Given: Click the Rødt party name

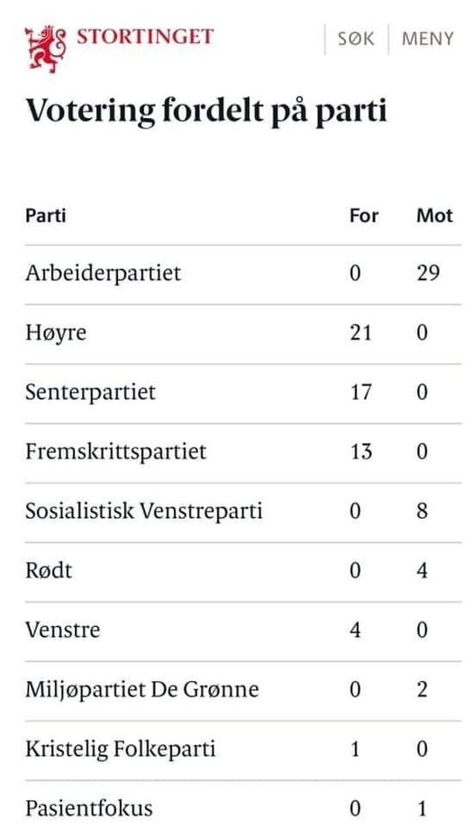Looking at the screenshot, I should 49,570.
